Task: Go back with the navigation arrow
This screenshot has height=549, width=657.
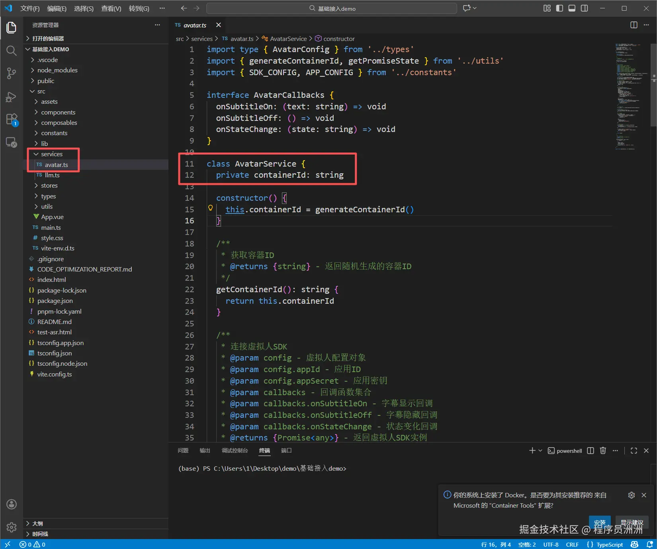Action: (184, 8)
